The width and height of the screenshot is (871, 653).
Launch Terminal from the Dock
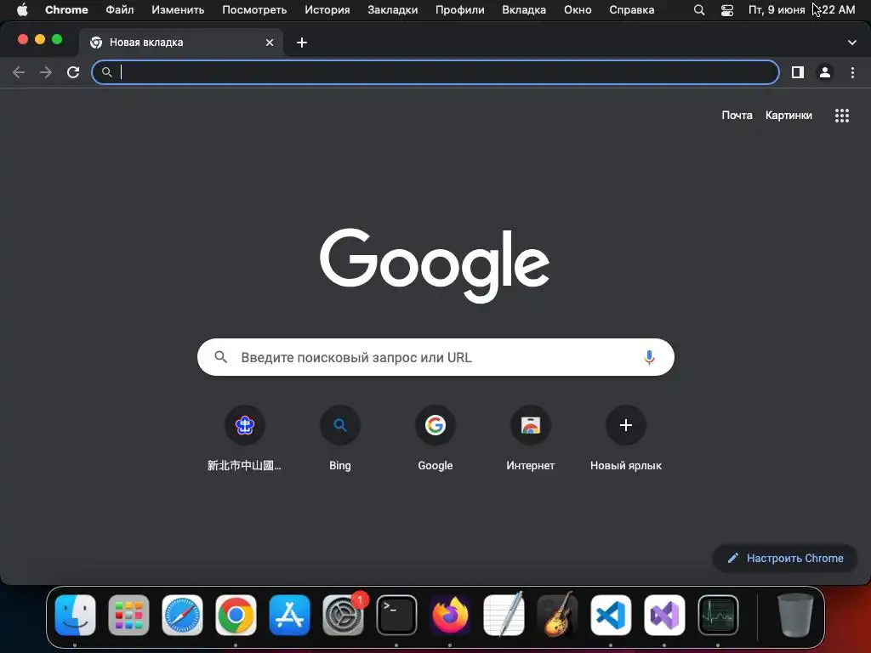point(396,616)
